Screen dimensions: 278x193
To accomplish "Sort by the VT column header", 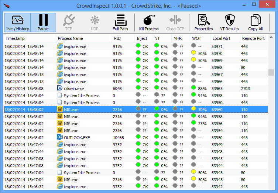I will pos(162,38).
